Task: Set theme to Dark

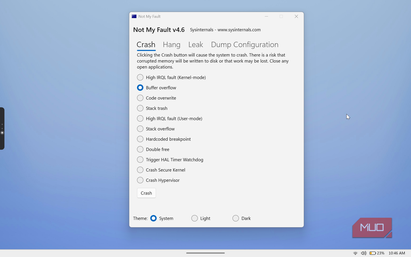Action: [x=242, y=218]
